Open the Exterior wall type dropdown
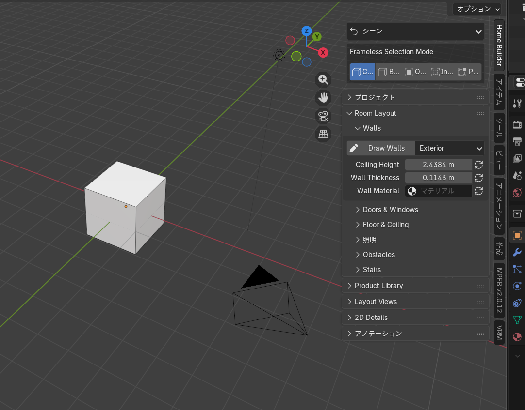 pos(449,148)
